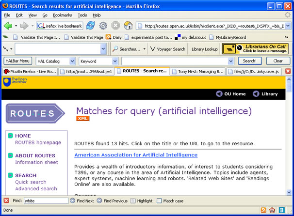
Task: Click the green HOME bullet icon
Action: [x=10, y=136]
